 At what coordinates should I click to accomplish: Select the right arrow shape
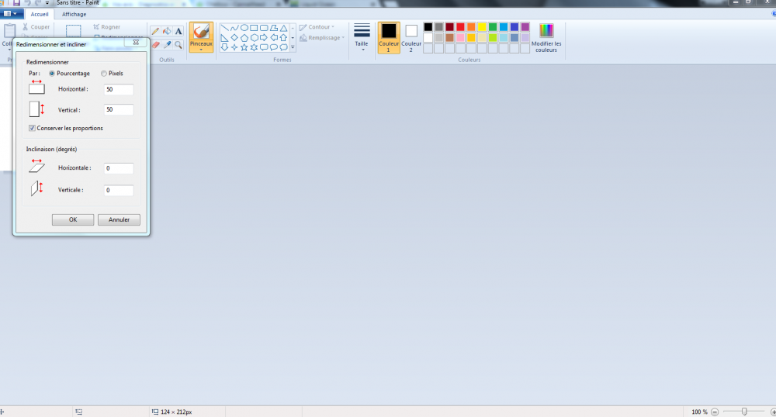click(264, 37)
